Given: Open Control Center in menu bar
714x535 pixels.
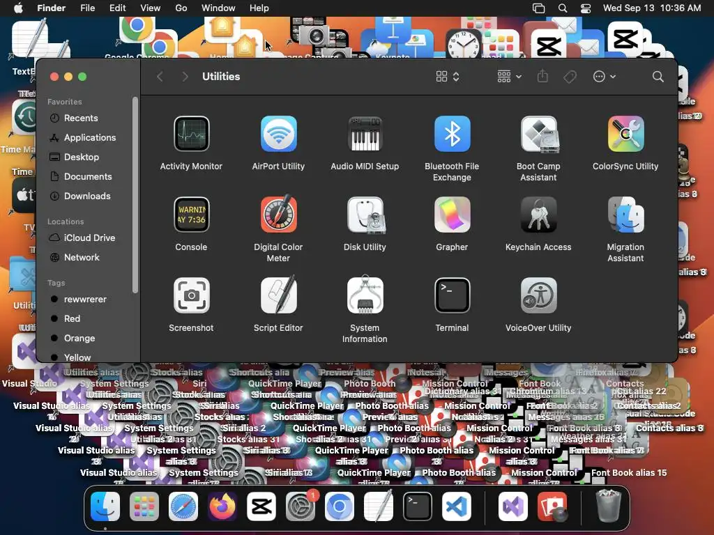Looking at the screenshot, I should point(586,8).
